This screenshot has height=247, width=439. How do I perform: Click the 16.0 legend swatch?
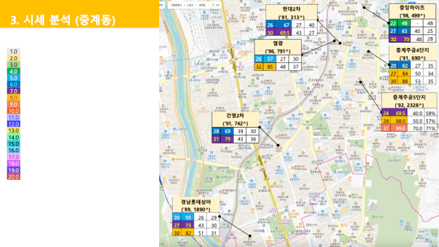(14, 150)
